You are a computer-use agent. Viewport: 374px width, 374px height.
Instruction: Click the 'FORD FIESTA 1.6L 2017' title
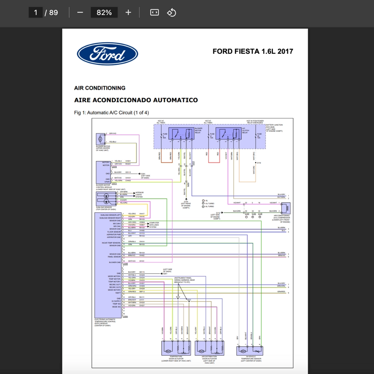[253, 51]
